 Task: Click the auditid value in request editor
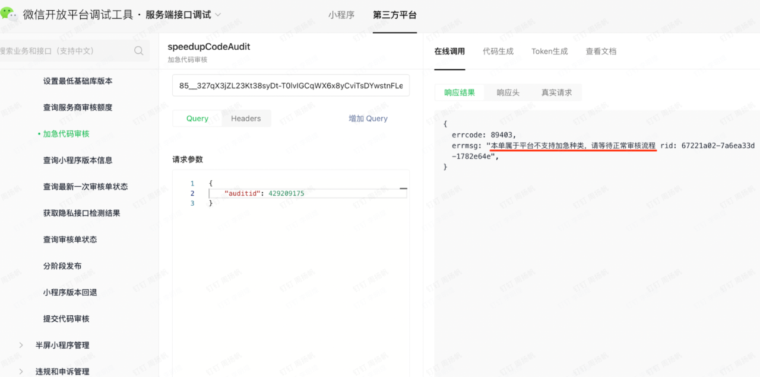click(x=286, y=193)
